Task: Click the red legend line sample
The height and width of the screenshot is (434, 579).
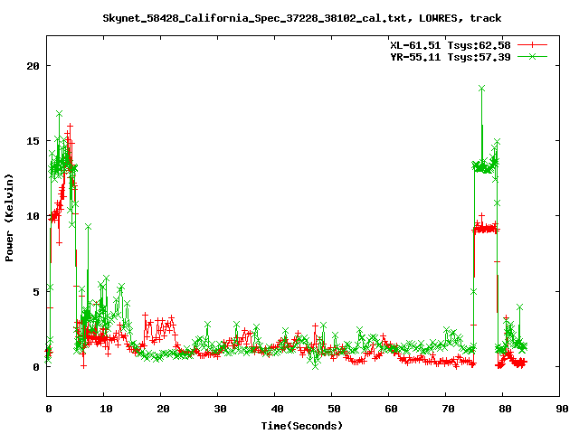Action: pyautogui.click(x=532, y=45)
